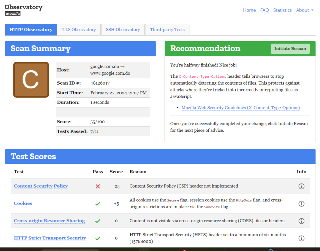This screenshot has width=320, height=251.
Task: Open info icon for Cross-origin Resource Sharing row
Action: pyautogui.click(x=302, y=221)
